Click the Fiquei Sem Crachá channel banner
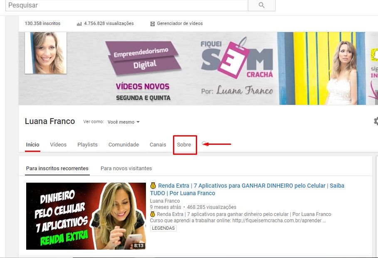Image resolution: width=378 pixels, height=258 pixels. (198, 69)
